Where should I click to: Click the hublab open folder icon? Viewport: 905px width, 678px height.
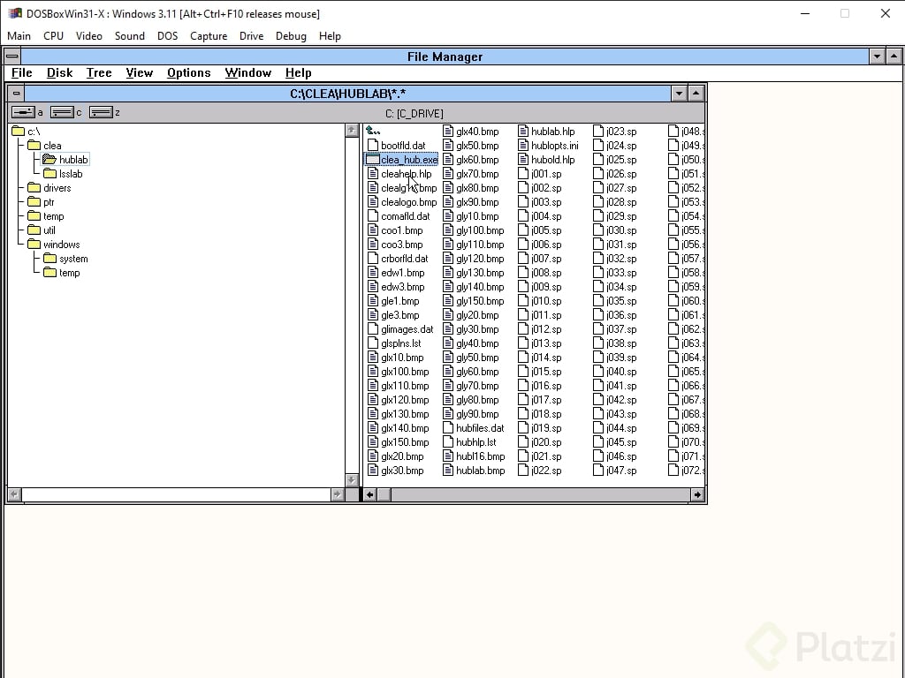49,160
